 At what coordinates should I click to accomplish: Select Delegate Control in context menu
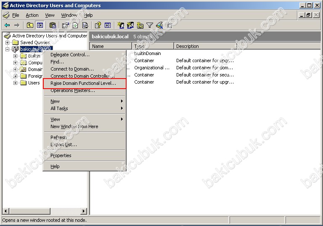point(85,55)
